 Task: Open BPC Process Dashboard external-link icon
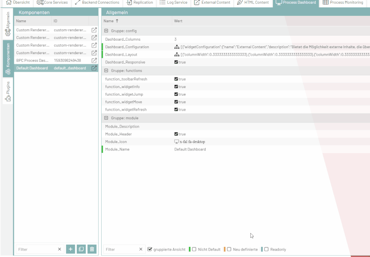tap(94, 61)
